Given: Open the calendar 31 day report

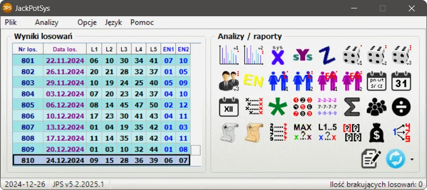Looking at the screenshot, I should point(401,81).
